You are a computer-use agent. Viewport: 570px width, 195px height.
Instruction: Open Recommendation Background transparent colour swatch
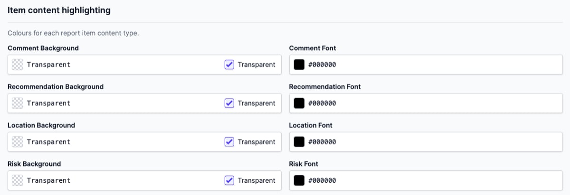[x=18, y=103]
